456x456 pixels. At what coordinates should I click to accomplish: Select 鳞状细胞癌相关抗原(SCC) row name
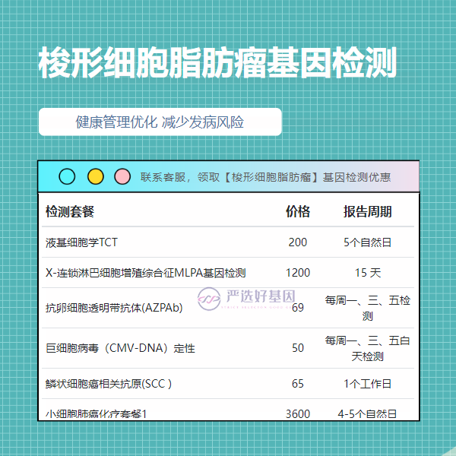click(x=109, y=384)
